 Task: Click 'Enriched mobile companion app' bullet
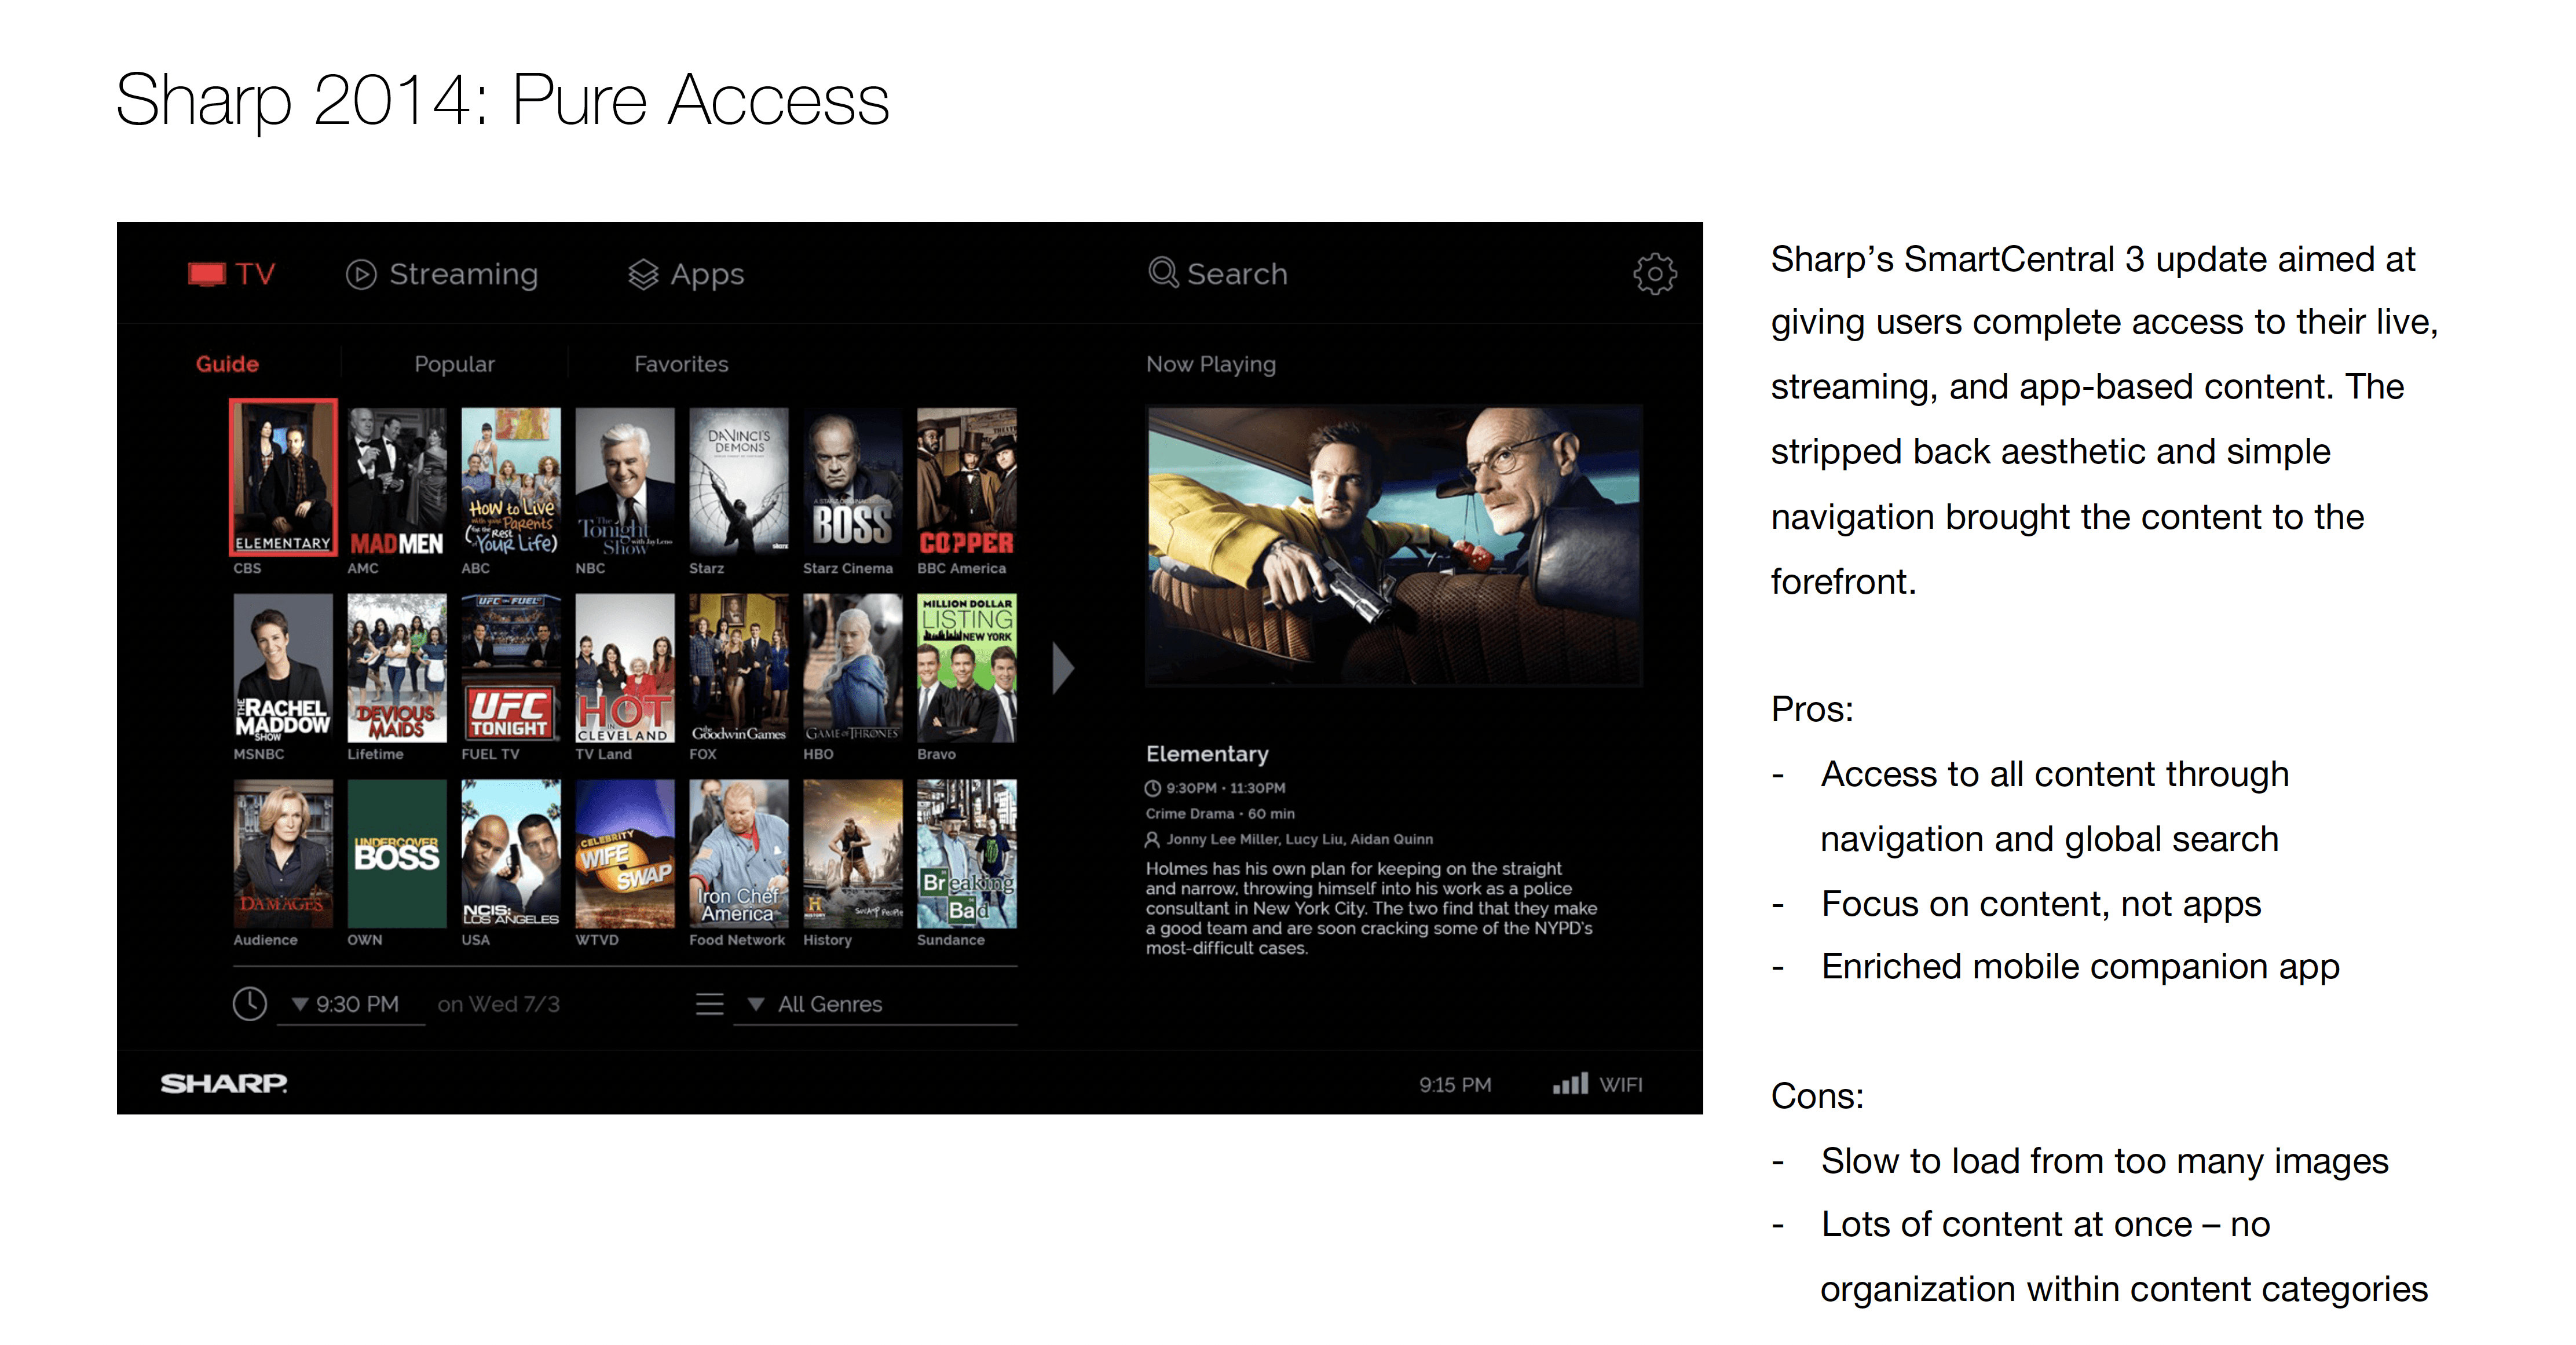2080,967
